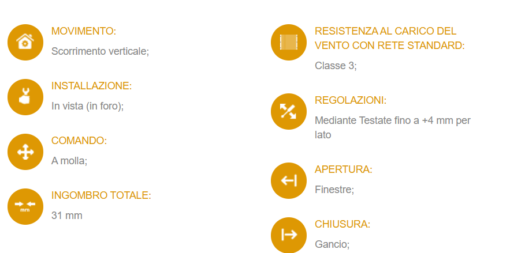This screenshot has width=525, height=253.
Task: Click the CHIUSURA heading
Action: 342,224
